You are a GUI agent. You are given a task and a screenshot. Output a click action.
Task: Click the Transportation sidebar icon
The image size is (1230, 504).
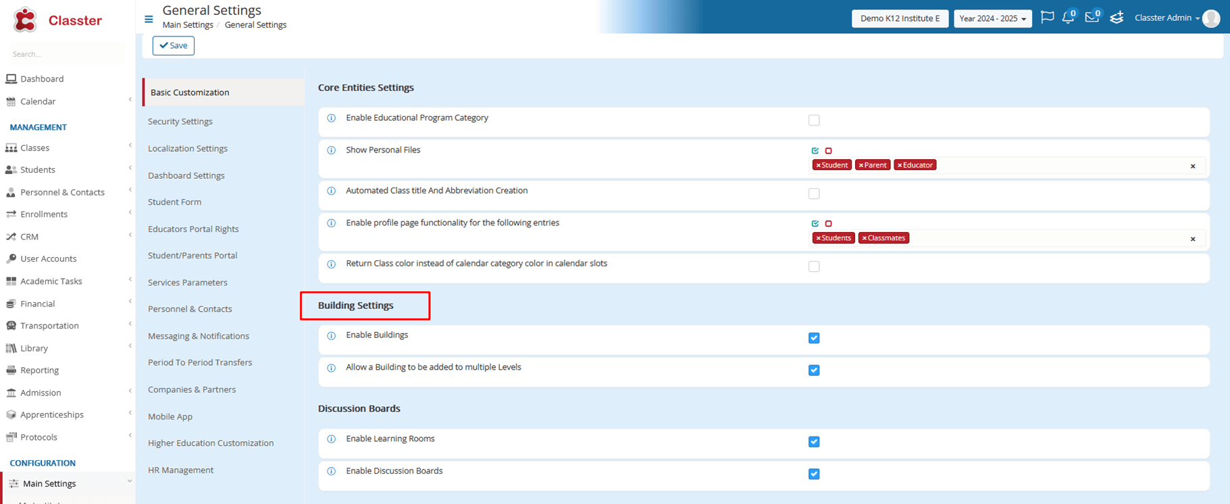11,326
